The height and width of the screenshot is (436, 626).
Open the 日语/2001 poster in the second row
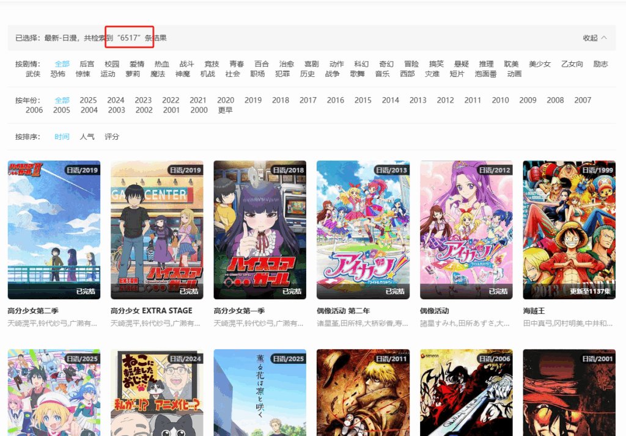pyautogui.click(x=569, y=393)
